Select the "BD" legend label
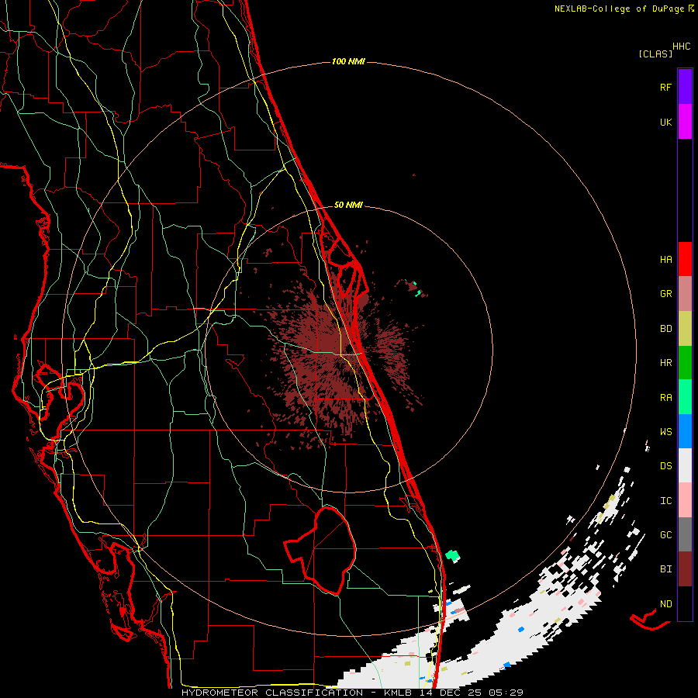The width and height of the screenshot is (698, 698). click(x=665, y=329)
